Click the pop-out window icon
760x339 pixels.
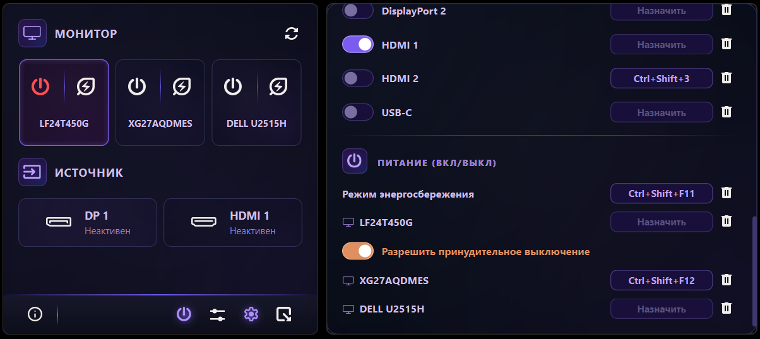(284, 314)
